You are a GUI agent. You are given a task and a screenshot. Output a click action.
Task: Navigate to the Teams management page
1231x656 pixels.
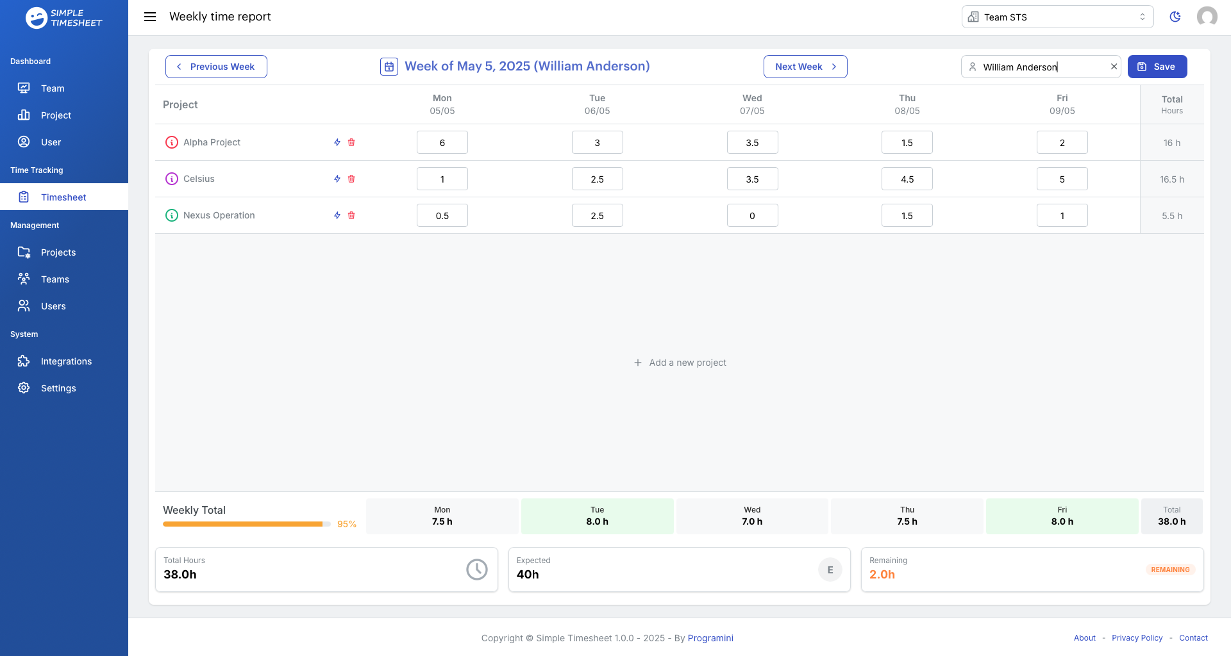point(55,279)
